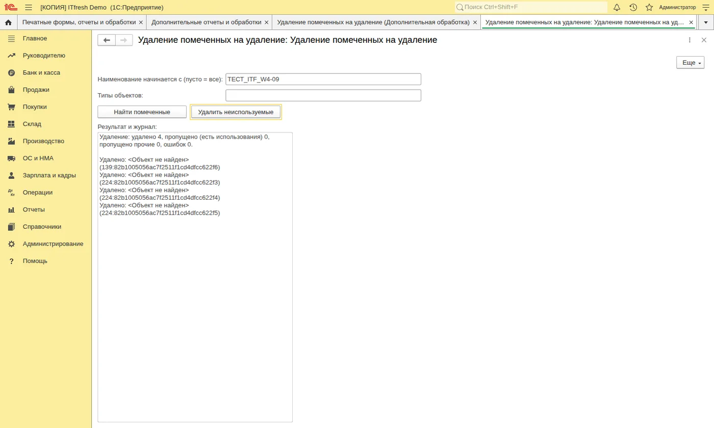The image size is (714, 428).
Task: Open the Продажи section
Action: tap(36, 90)
